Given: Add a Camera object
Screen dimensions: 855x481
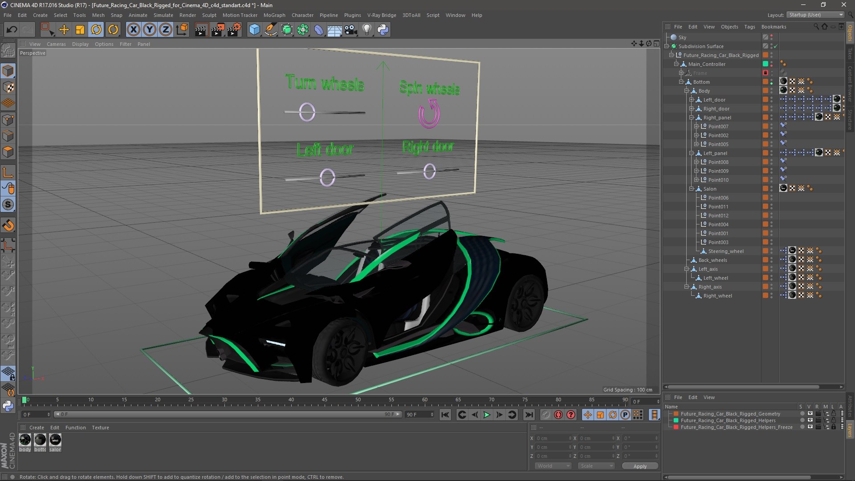Looking at the screenshot, I should point(351,29).
